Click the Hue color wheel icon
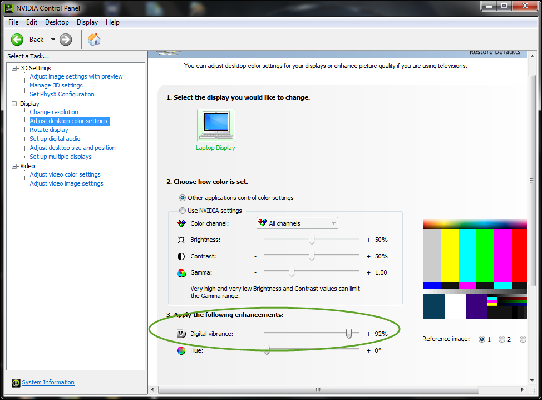Screen dimensions: 542x400 click(181, 350)
